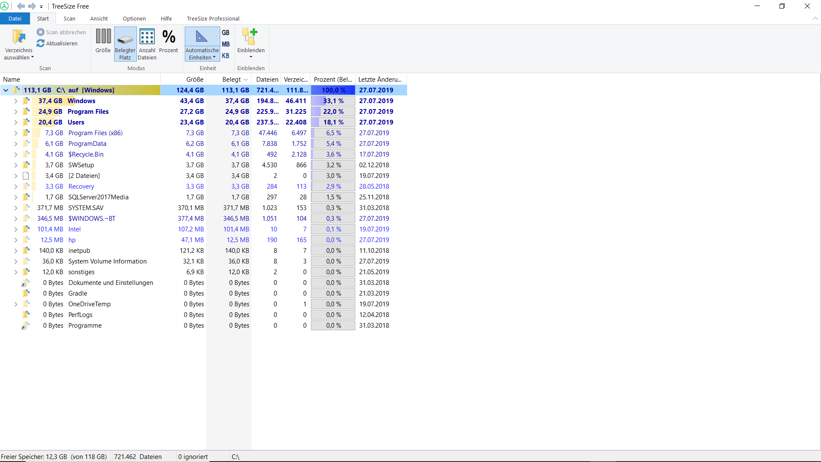
Task: Open the TreeSize Professional tab
Action: point(213,18)
